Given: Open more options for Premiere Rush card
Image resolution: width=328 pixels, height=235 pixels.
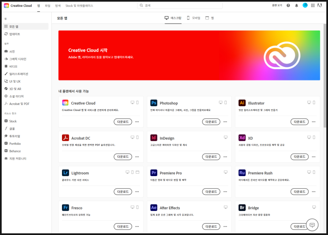Looking at the screenshot, I should [314, 191].
